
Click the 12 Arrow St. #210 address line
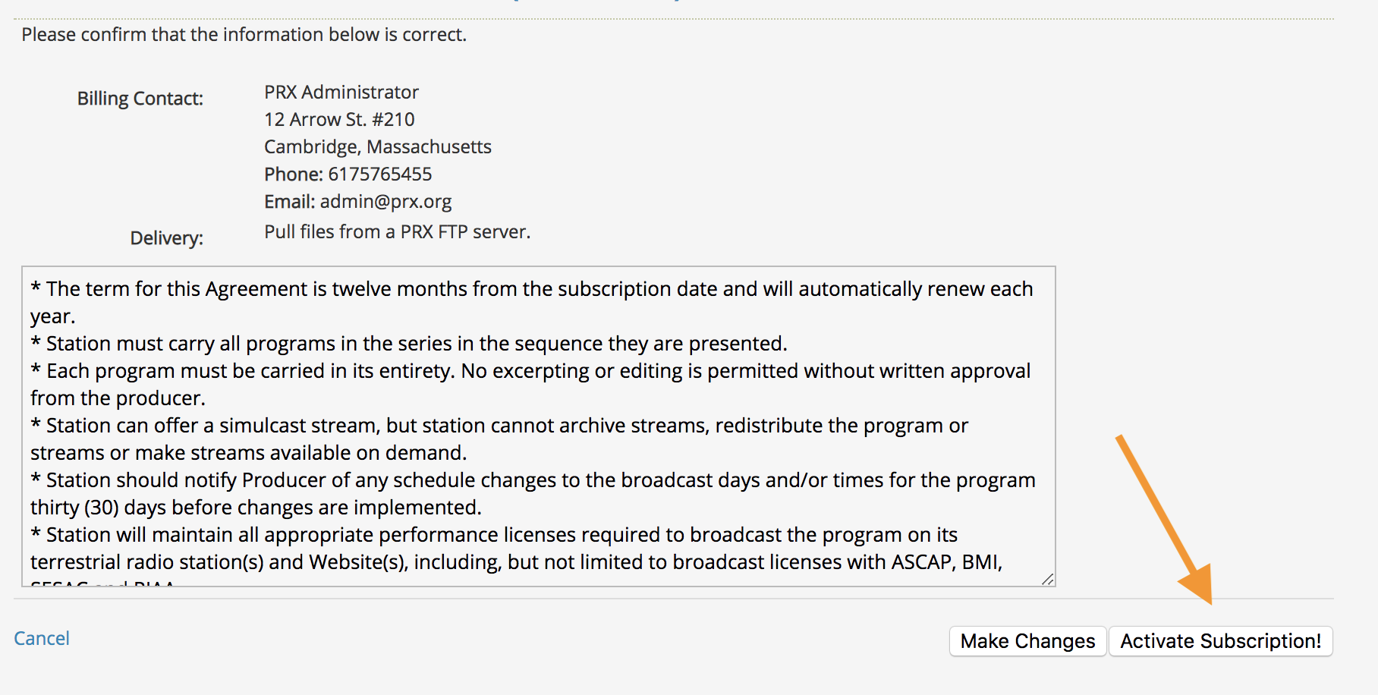[339, 119]
